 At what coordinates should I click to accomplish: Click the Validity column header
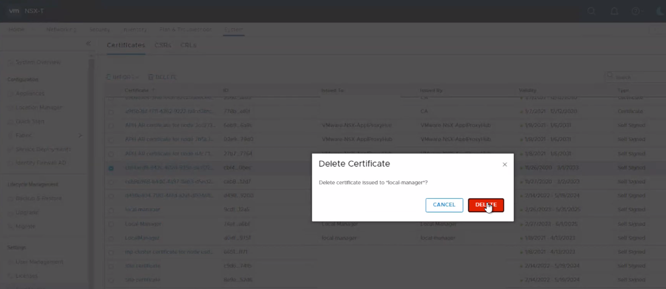point(527,90)
